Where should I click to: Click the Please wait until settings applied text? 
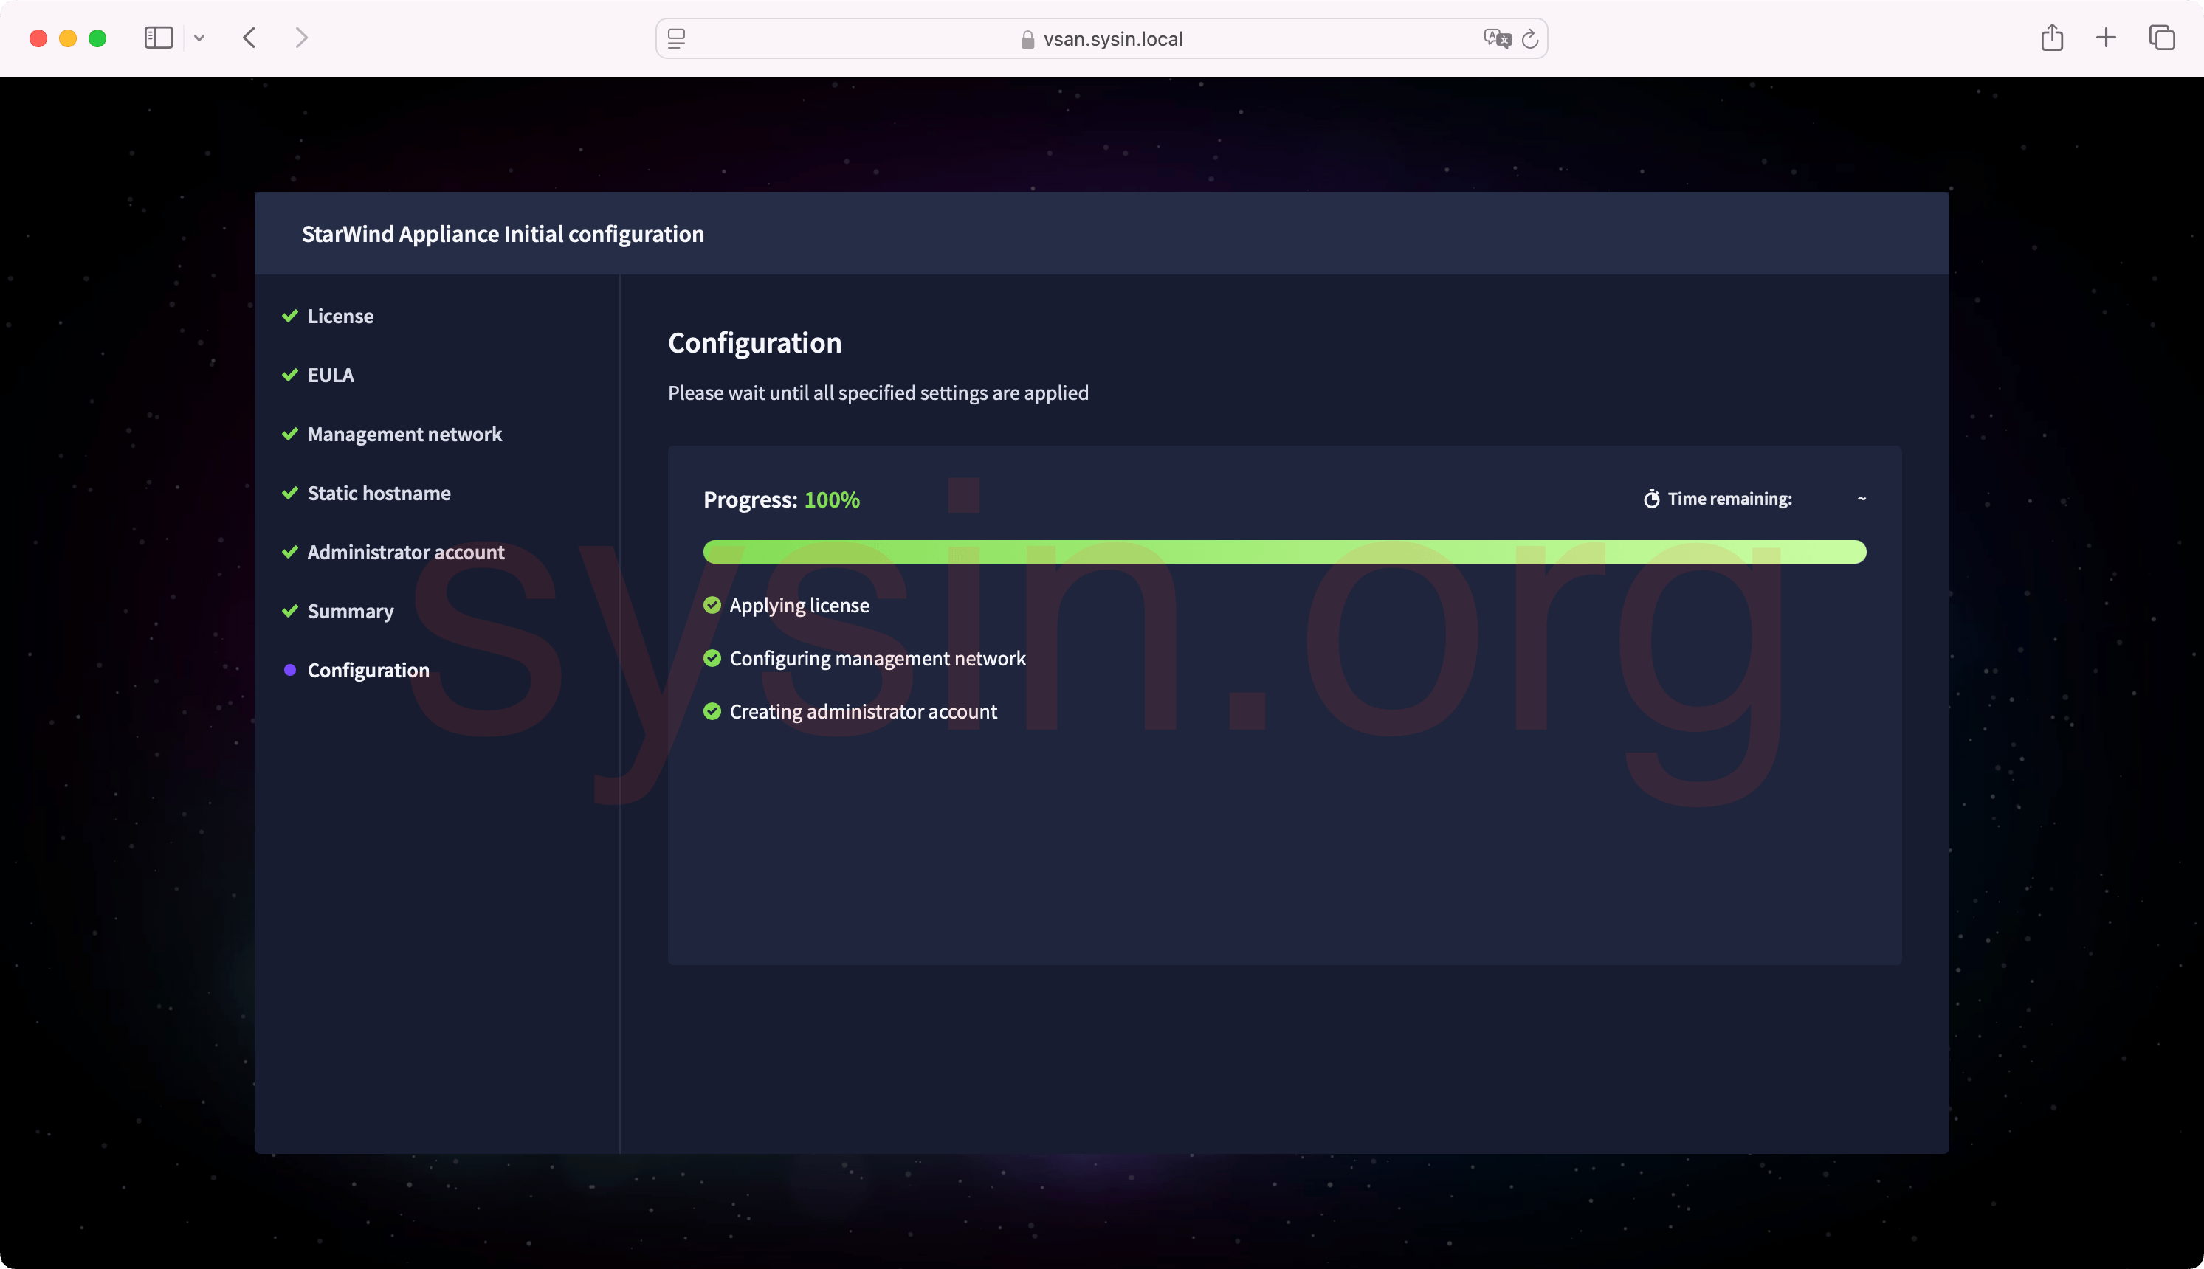[x=878, y=393]
